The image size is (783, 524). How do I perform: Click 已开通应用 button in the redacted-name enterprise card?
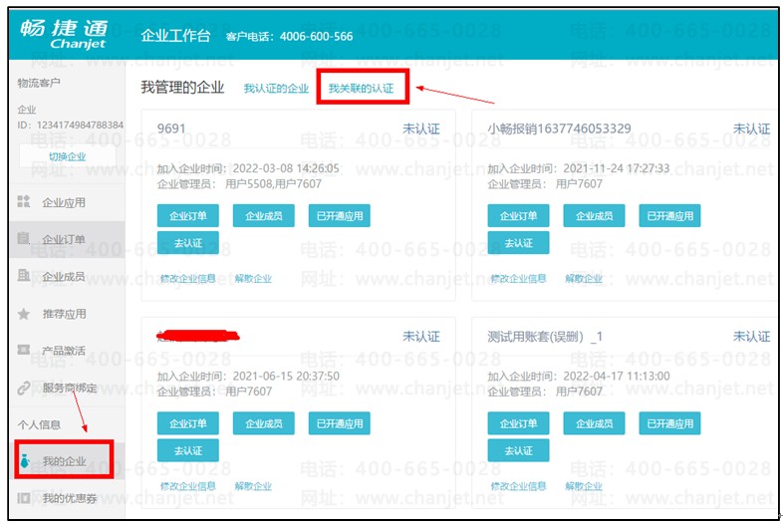coord(340,423)
